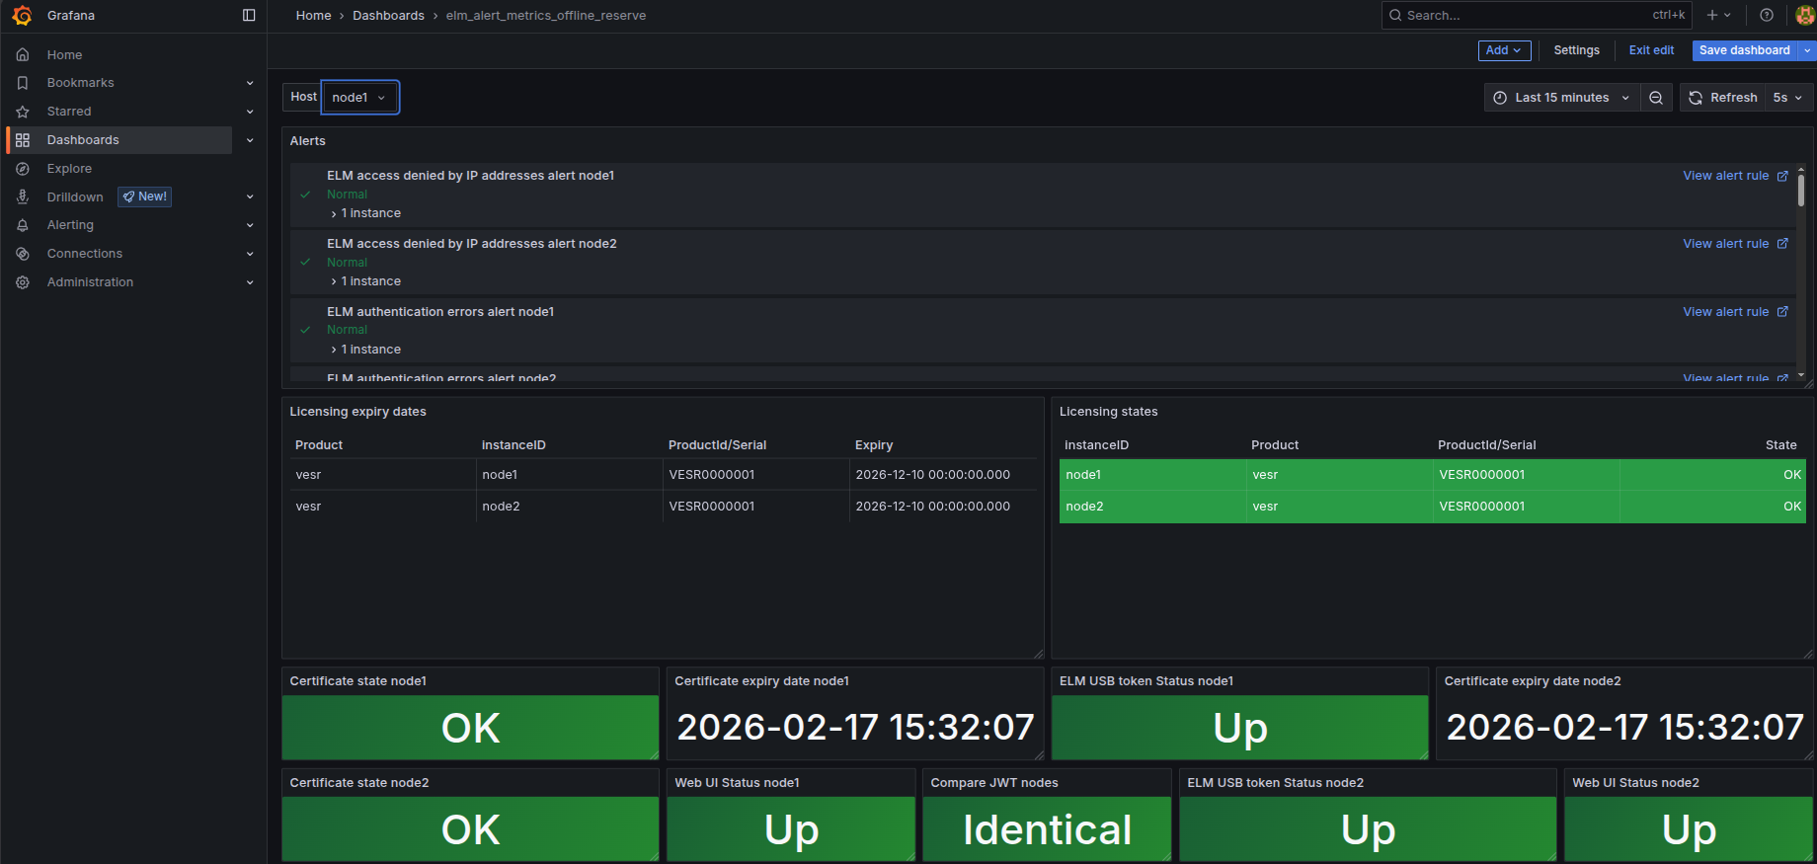Open Bookmarks in the sidebar

click(80, 83)
